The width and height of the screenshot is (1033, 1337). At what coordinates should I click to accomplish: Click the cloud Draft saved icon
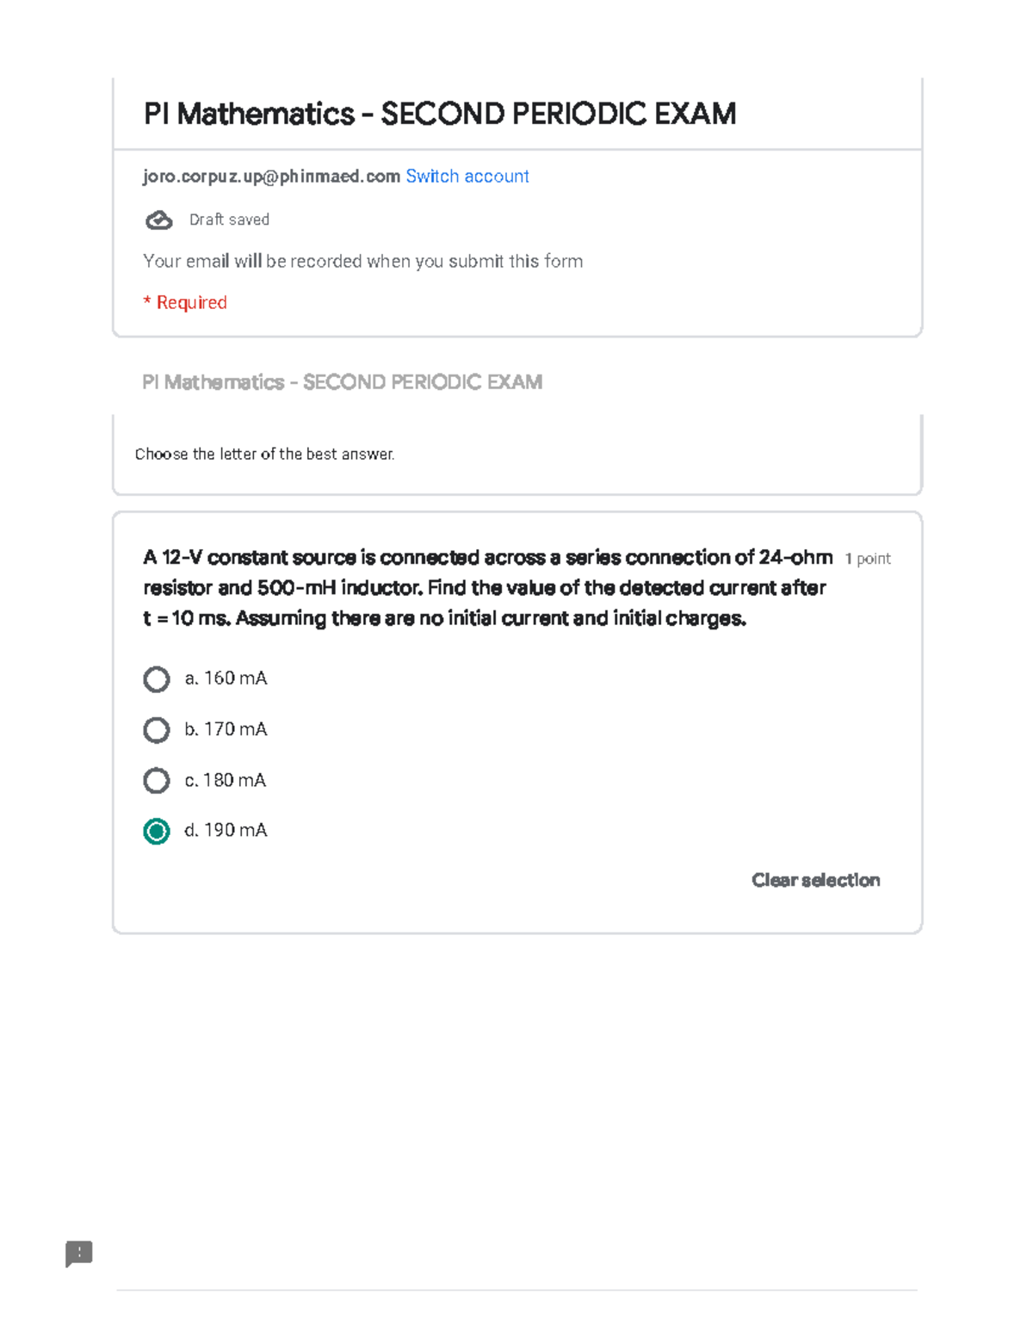158,220
